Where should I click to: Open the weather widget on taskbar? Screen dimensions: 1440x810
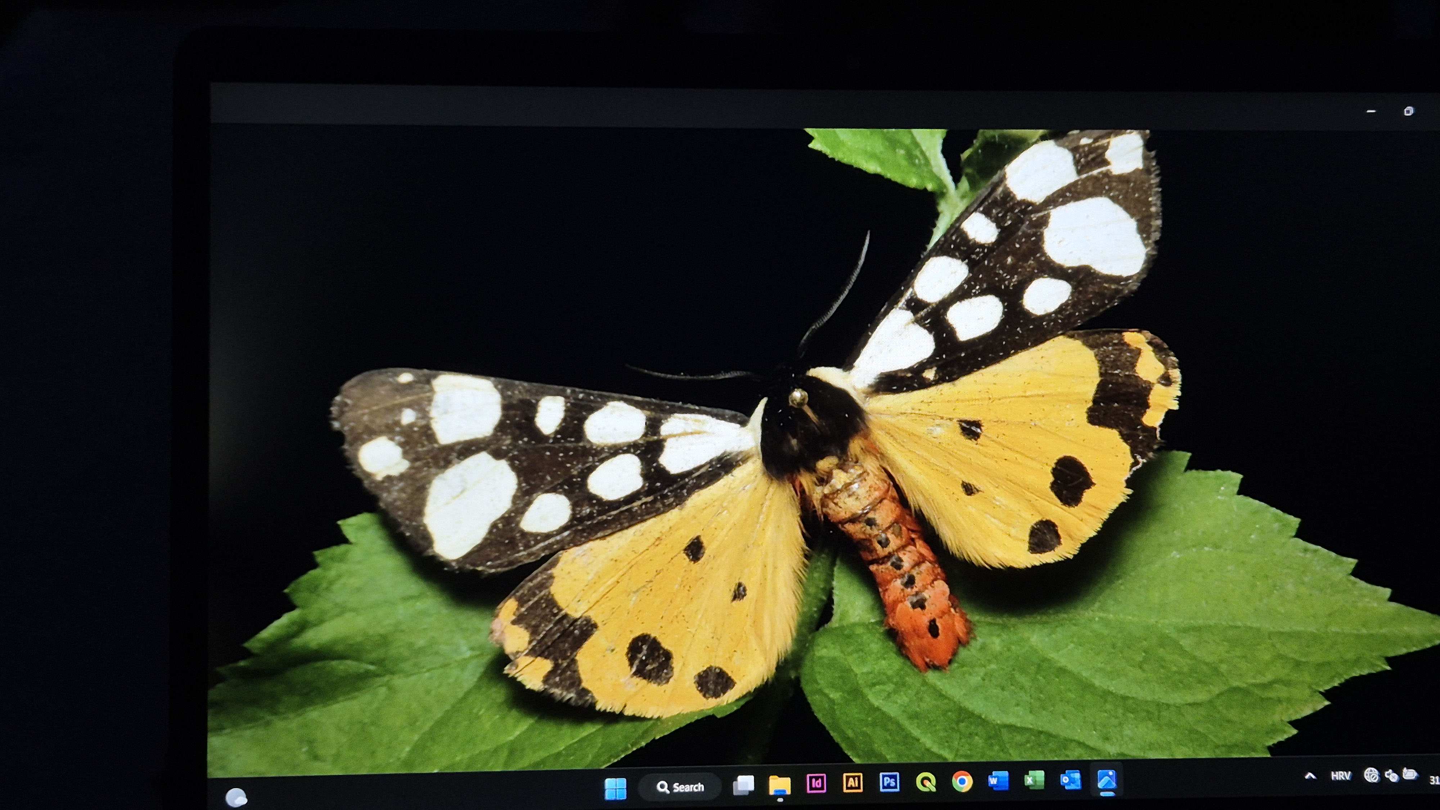tap(237, 797)
